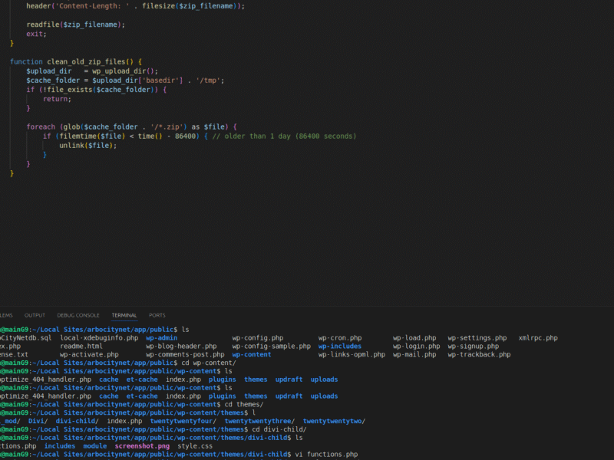Click wp-admin in the directory listing
This screenshot has height=460, width=614.
[163, 337]
